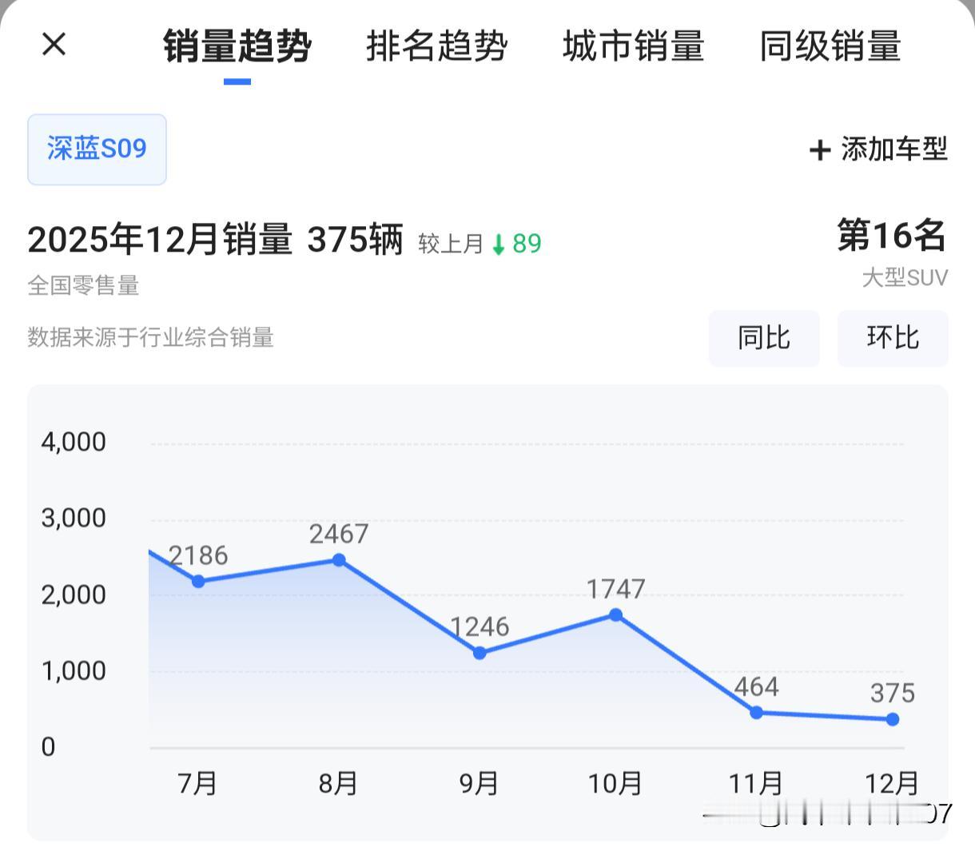Switch to the 排名趋势 tab
Viewport: 975px width, 847px height.
click(x=437, y=46)
